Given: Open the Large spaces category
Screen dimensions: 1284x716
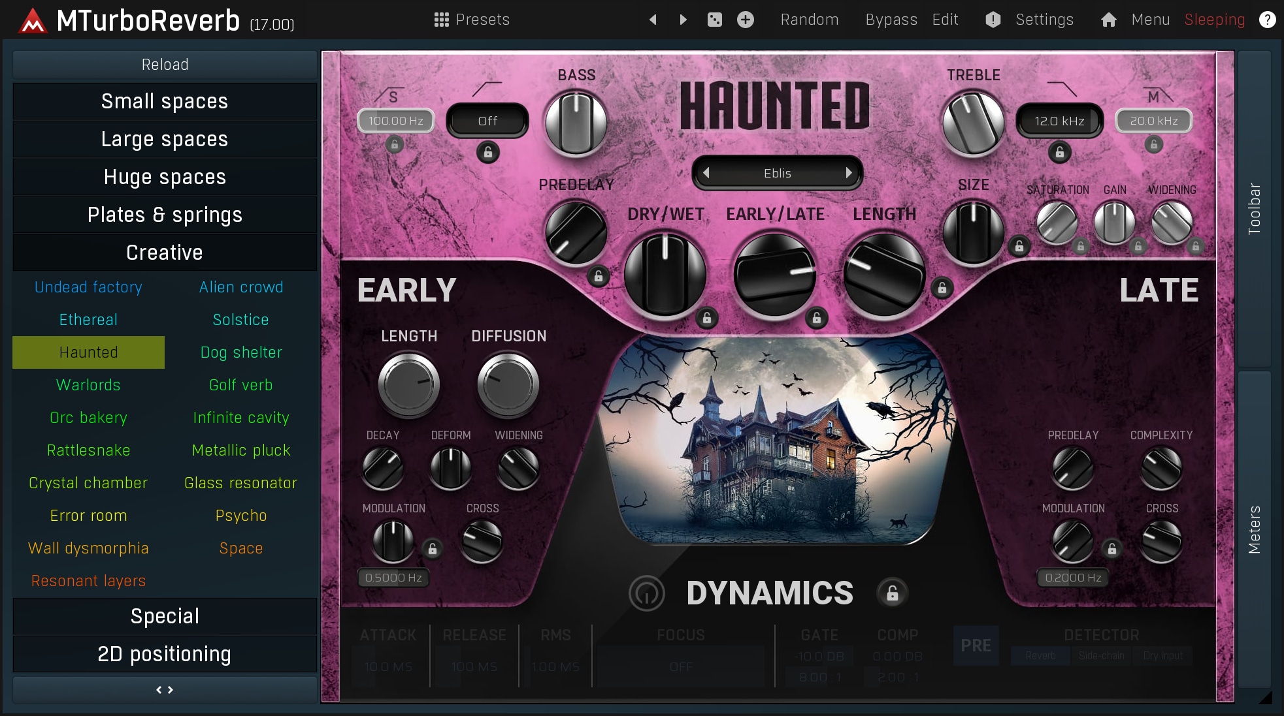Looking at the screenshot, I should pos(165,139).
